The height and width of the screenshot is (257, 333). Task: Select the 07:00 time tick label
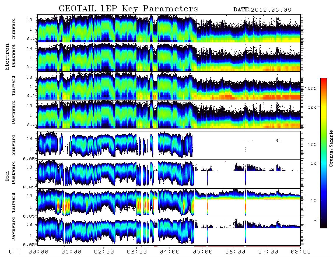pos(268,252)
